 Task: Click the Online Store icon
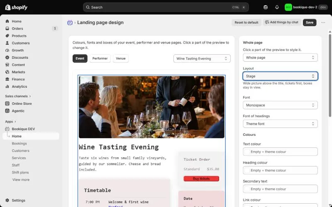click(x=7, y=103)
